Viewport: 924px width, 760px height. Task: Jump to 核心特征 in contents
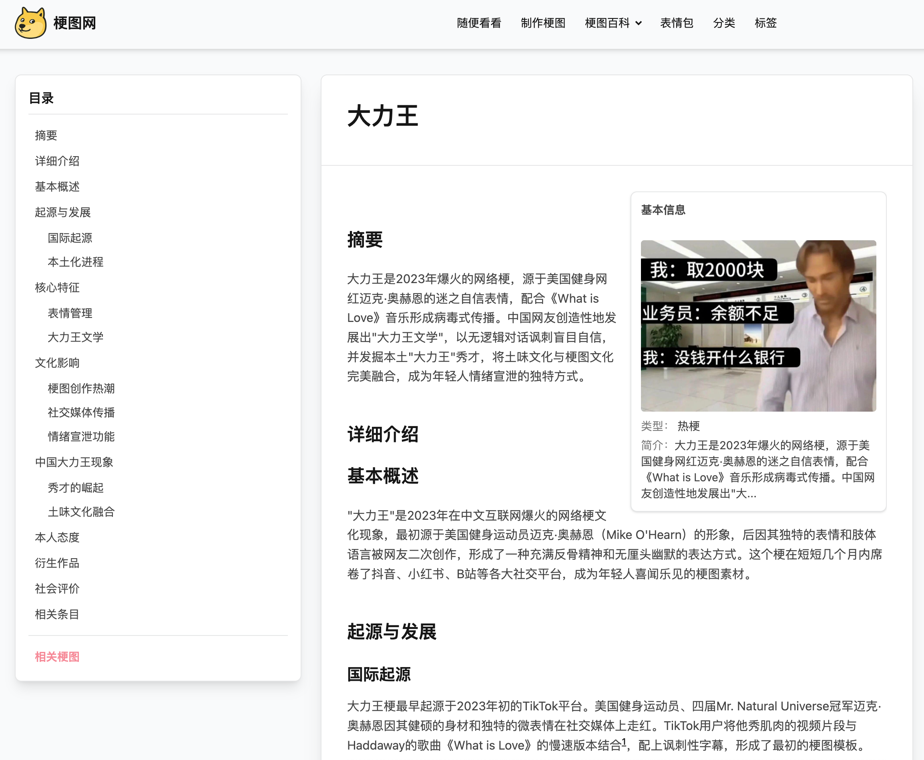click(57, 288)
